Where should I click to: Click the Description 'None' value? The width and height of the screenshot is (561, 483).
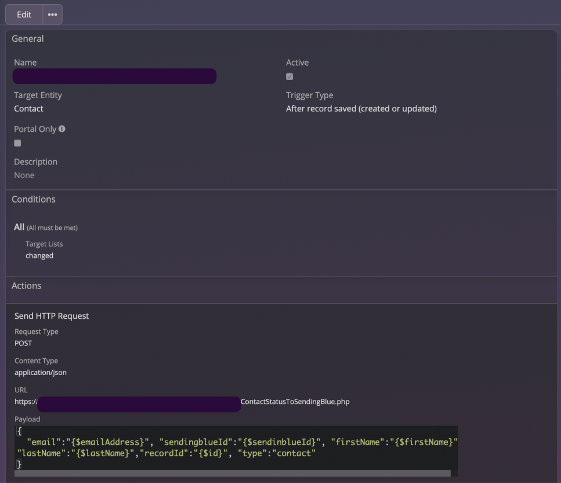pyautogui.click(x=24, y=175)
